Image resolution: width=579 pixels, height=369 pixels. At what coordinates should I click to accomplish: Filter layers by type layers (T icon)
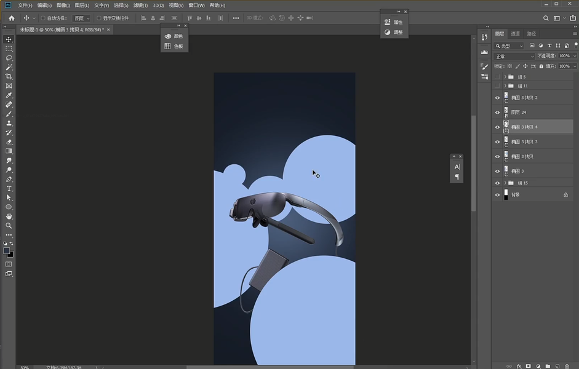tap(549, 46)
